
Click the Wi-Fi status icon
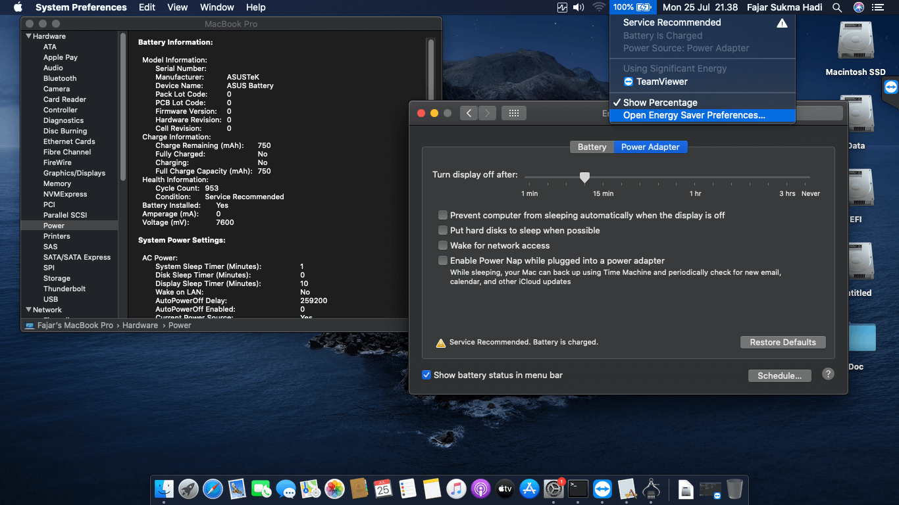[599, 7]
